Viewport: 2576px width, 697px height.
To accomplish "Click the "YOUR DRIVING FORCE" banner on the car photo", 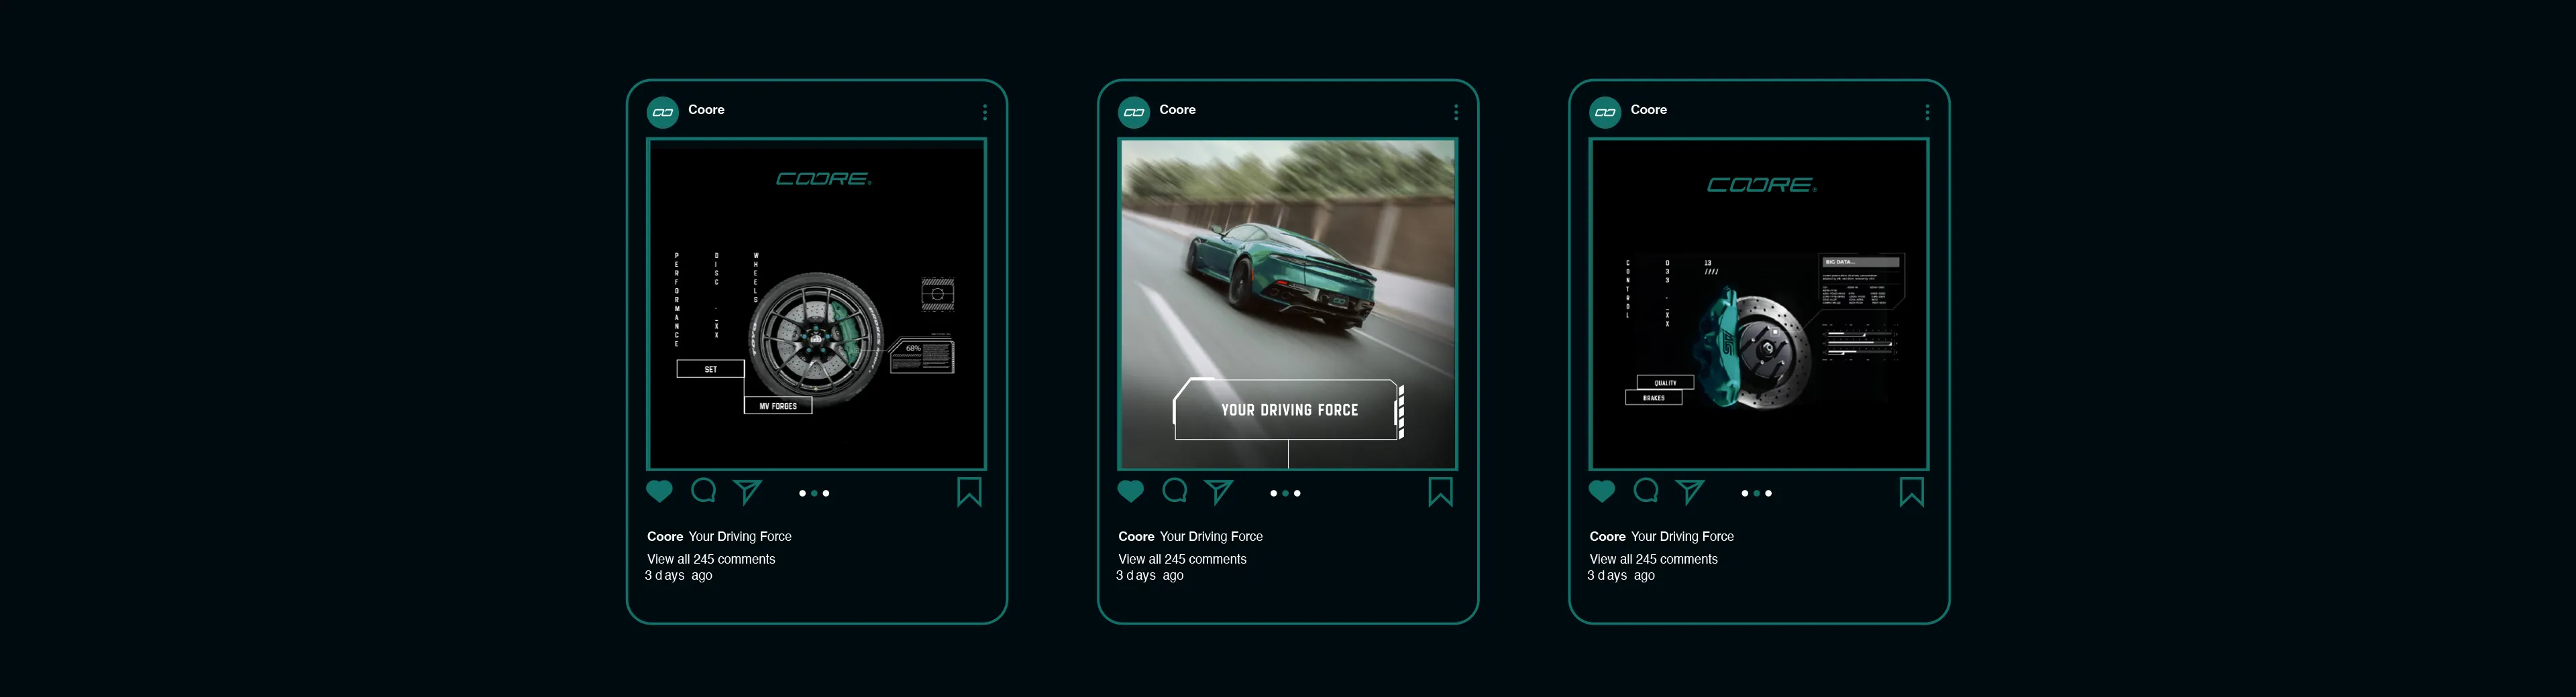I will [x=1288, y=409].
